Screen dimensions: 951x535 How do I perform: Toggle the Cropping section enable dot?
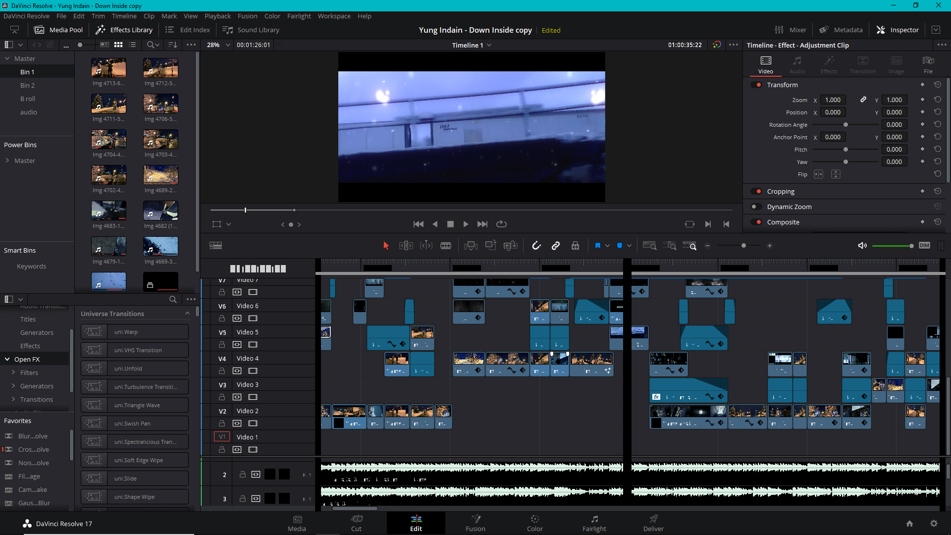(757, 191)
